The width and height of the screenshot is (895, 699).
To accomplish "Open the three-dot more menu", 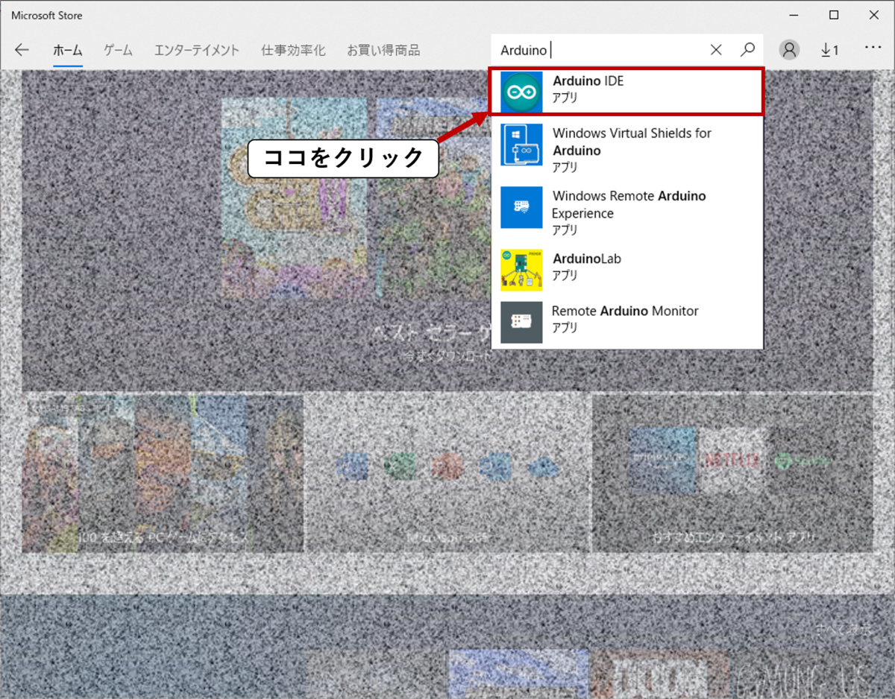I will [x=873, y=48].
